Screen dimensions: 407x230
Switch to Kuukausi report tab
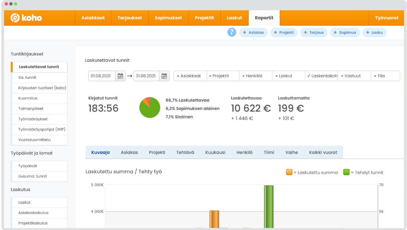click(x=215, y=152)
